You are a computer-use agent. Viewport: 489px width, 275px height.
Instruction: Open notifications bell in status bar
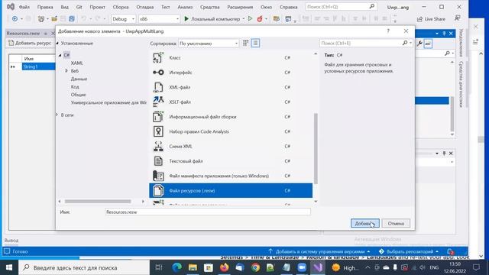pos(450,251)
